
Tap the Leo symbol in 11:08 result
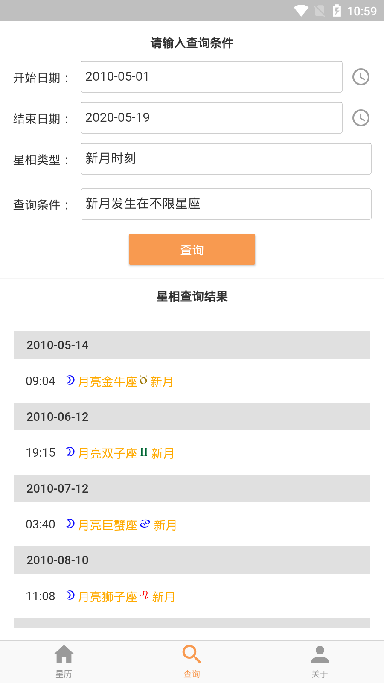coord(145,595)
